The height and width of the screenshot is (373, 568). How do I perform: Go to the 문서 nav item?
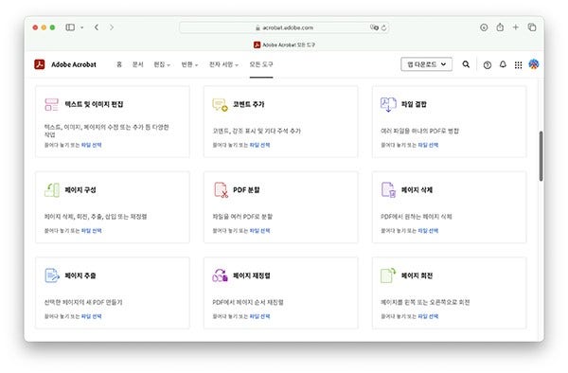pyautogui.click(x=137, y=64)
